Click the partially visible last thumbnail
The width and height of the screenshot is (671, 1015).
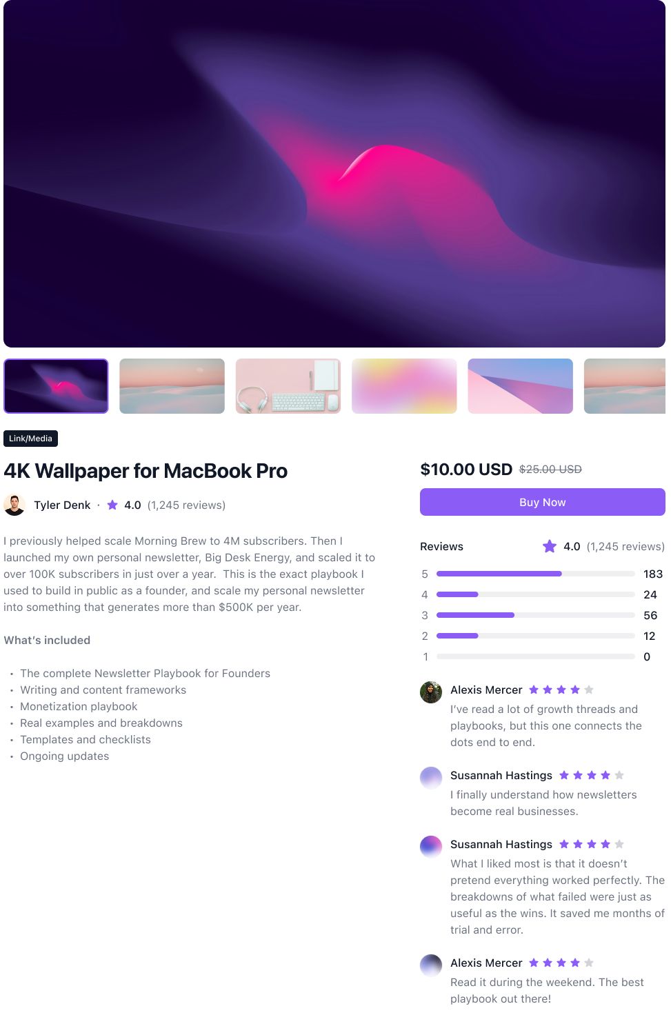pyautogui.click(x=625, y=386)
